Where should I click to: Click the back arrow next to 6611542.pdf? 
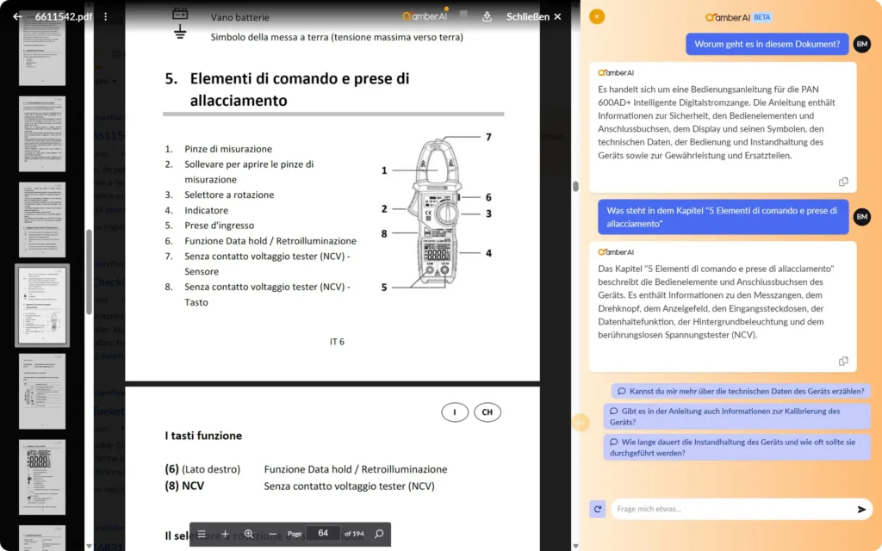(x=17, y=16)
